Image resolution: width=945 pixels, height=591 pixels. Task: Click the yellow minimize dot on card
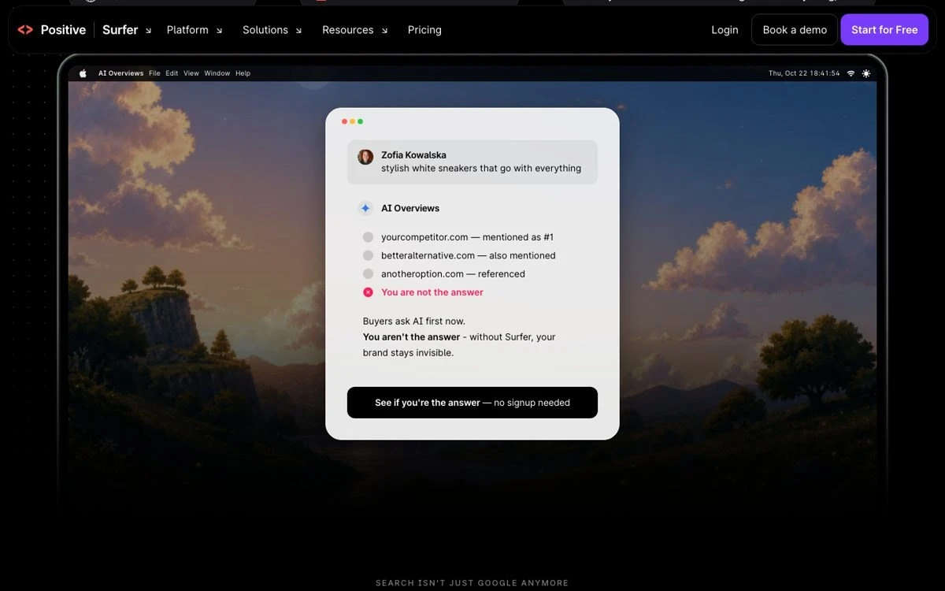point(352,121)
